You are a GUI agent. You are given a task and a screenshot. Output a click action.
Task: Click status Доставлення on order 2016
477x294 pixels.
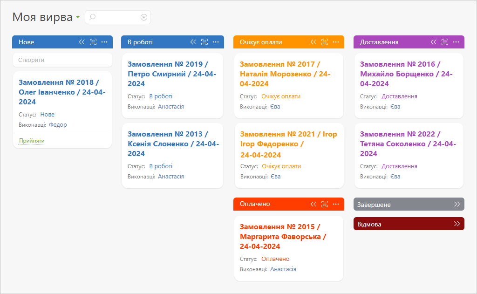tap(399, 96)
